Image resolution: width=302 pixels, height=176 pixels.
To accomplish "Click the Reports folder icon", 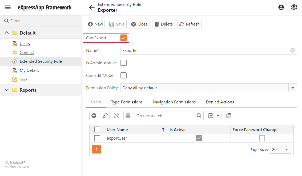I will (15, 90).
